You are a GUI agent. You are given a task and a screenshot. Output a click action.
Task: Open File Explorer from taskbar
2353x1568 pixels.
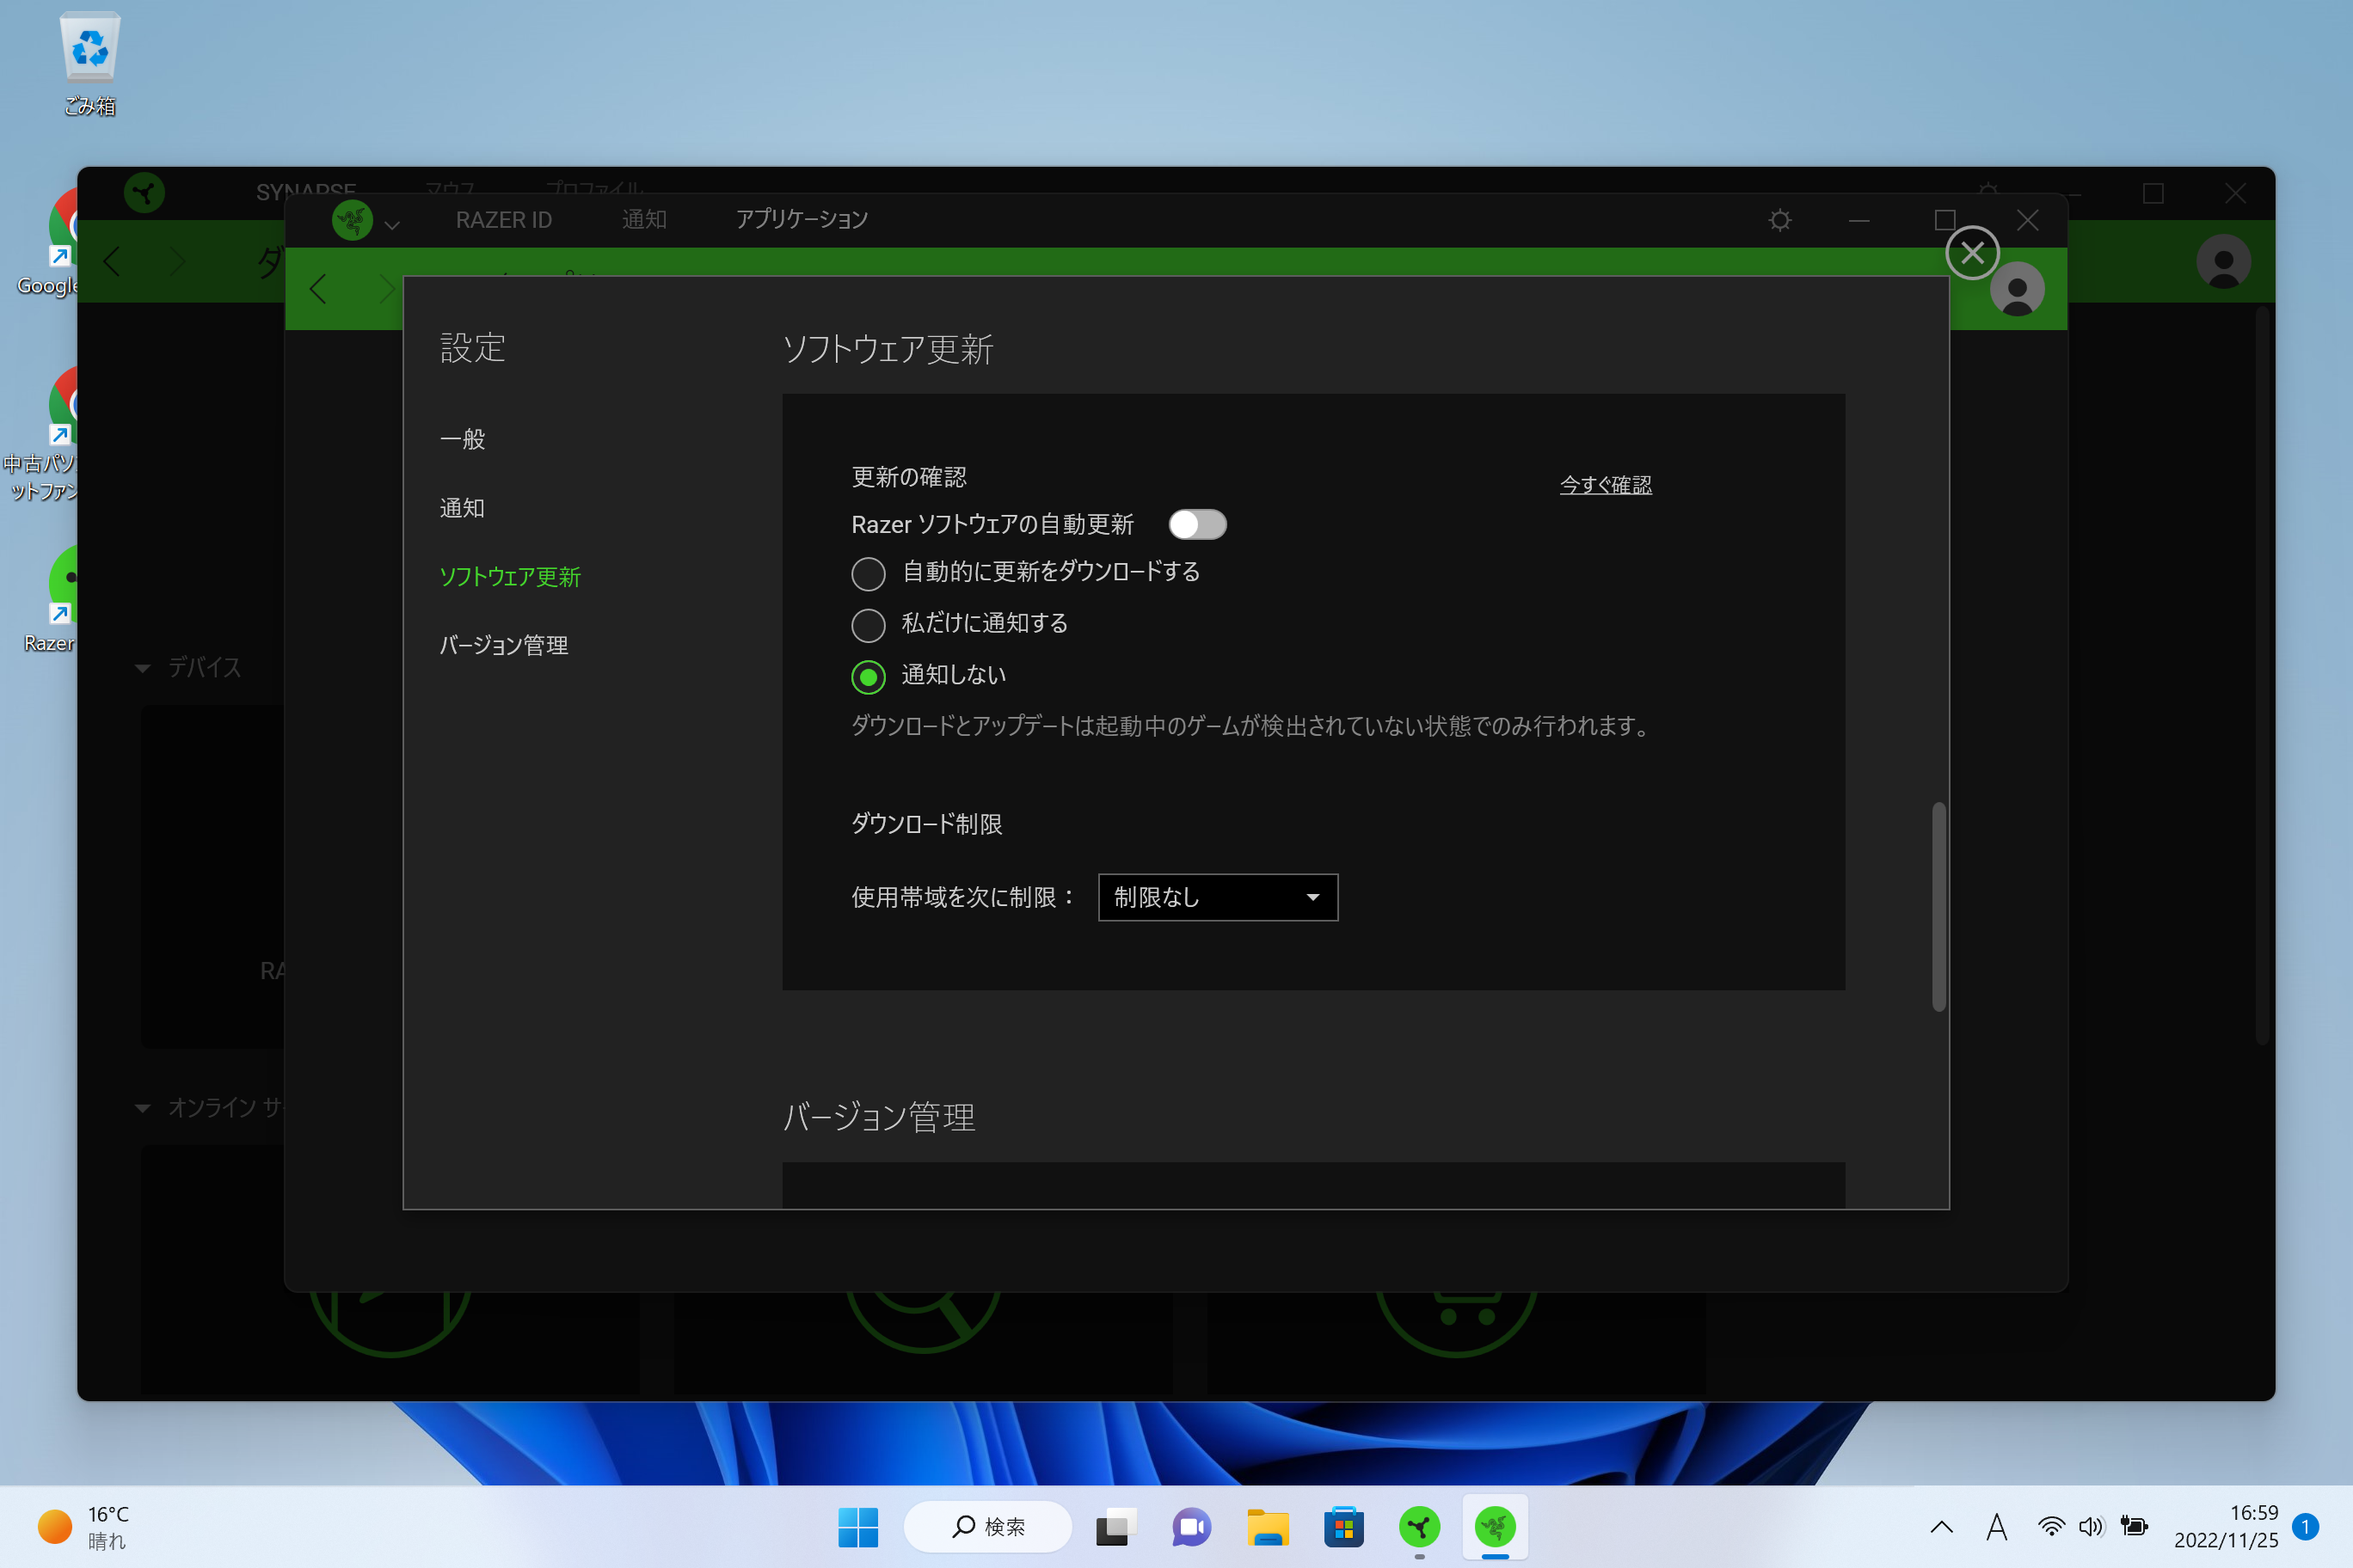coord(1268,1526)
